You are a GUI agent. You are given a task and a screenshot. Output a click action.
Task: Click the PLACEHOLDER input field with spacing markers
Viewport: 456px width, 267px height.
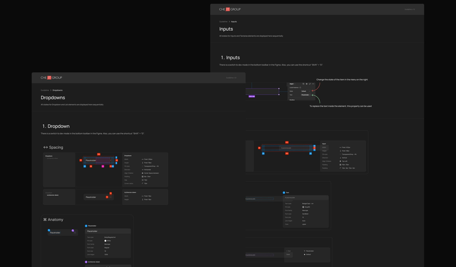coord(287,148)
